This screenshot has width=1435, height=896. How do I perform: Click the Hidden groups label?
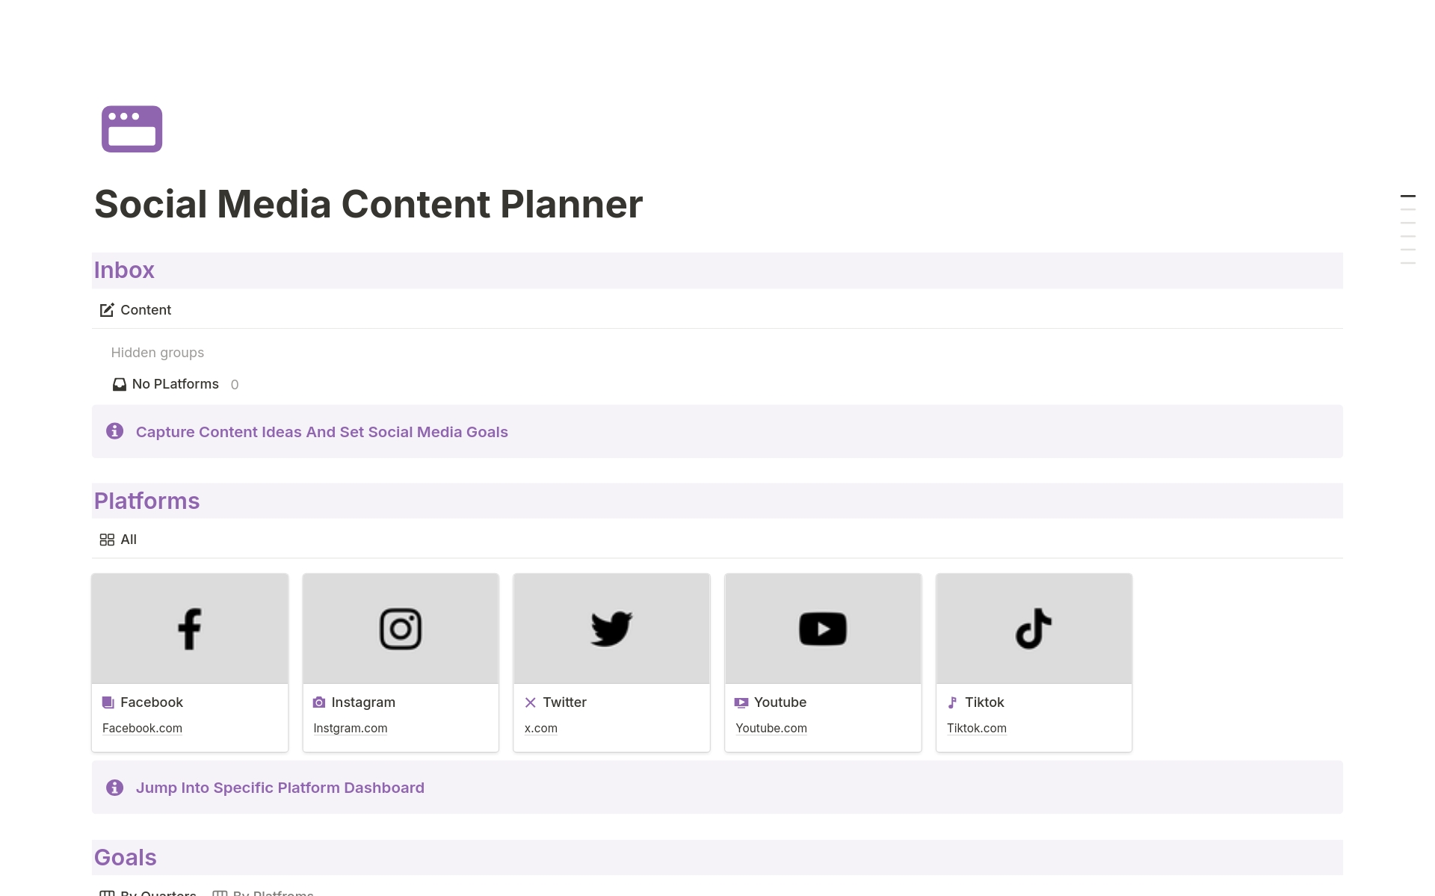click(157, 353)
